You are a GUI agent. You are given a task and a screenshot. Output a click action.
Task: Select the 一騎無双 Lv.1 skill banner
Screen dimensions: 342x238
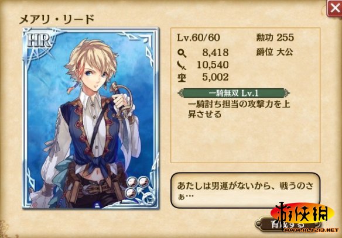point(234,93)
